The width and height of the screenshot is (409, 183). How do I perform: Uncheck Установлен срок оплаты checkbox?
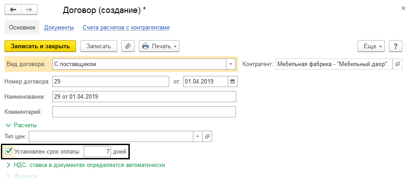(9, 152)
